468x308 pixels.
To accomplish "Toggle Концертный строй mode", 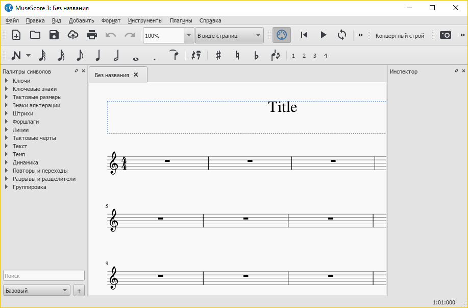I will click(x=399, y=35).
